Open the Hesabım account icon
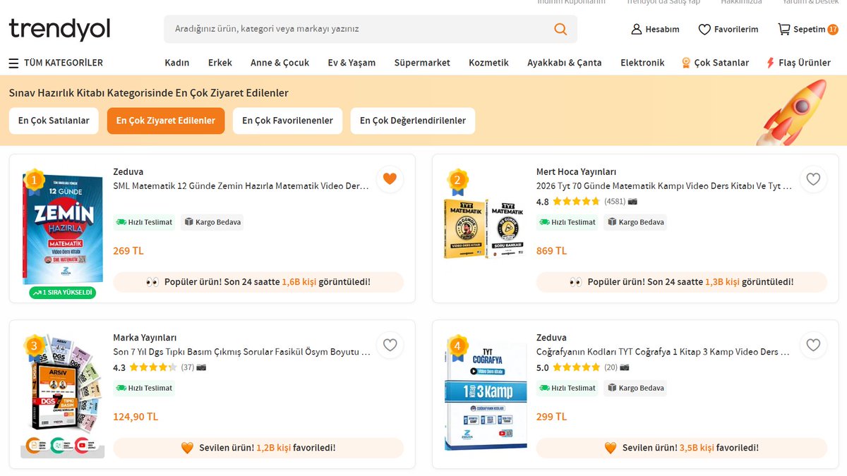Screen dimensions: 847x476 tap(637, 29)
